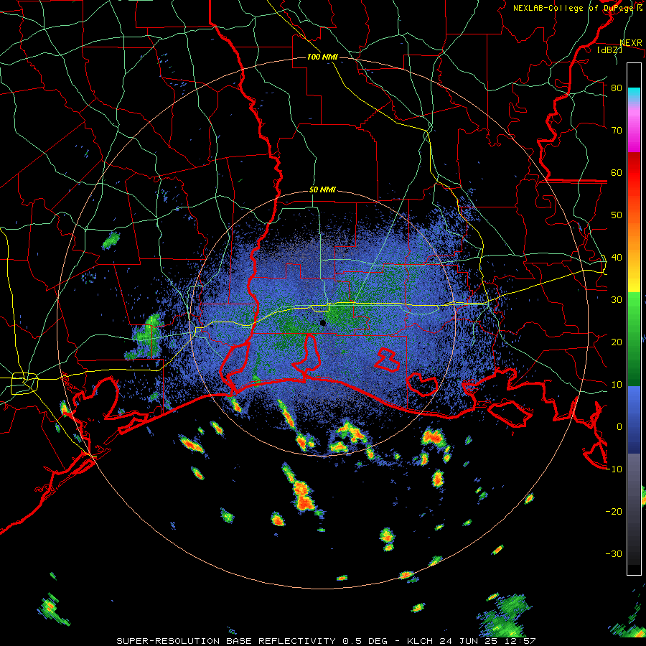Click the bright green segment of the color bar
This screenshot has width=646, height=646.
click(634, 313)
